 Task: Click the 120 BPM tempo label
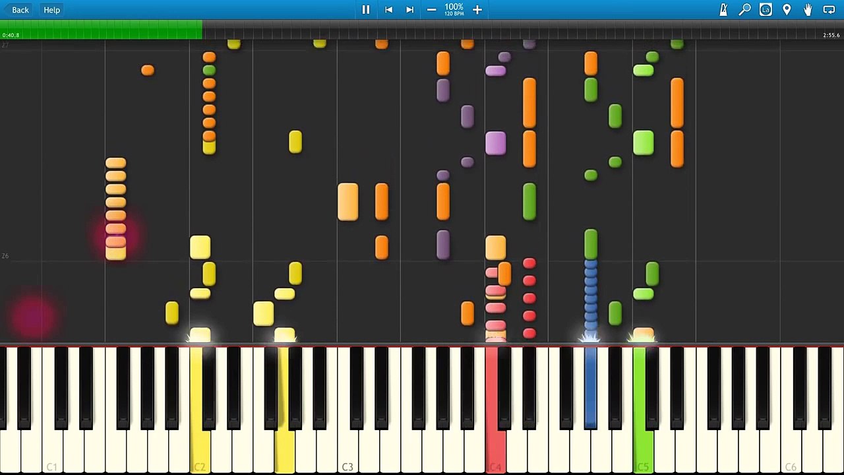454,14
